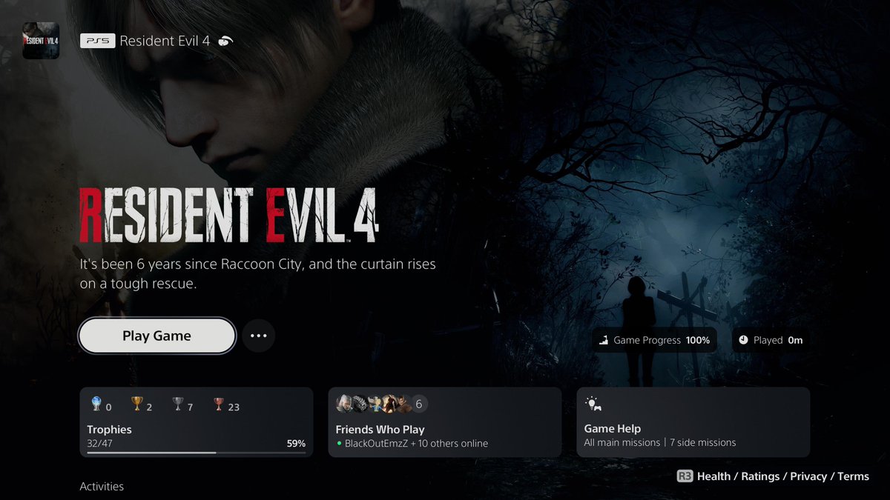This screenshot has width=890, height=500.
Task: Click the 32/47 trophy count
Action: click(99, 444)
